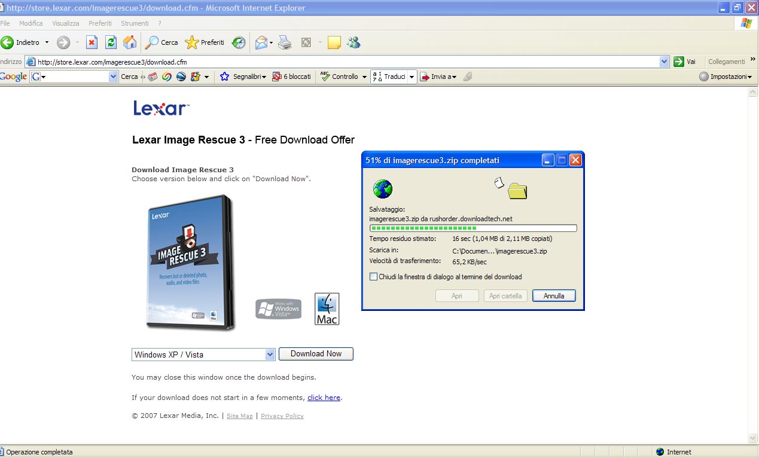Click the Google toolbar news icon
This screenshot has height=458, width=759.
(x=153, y=77)
